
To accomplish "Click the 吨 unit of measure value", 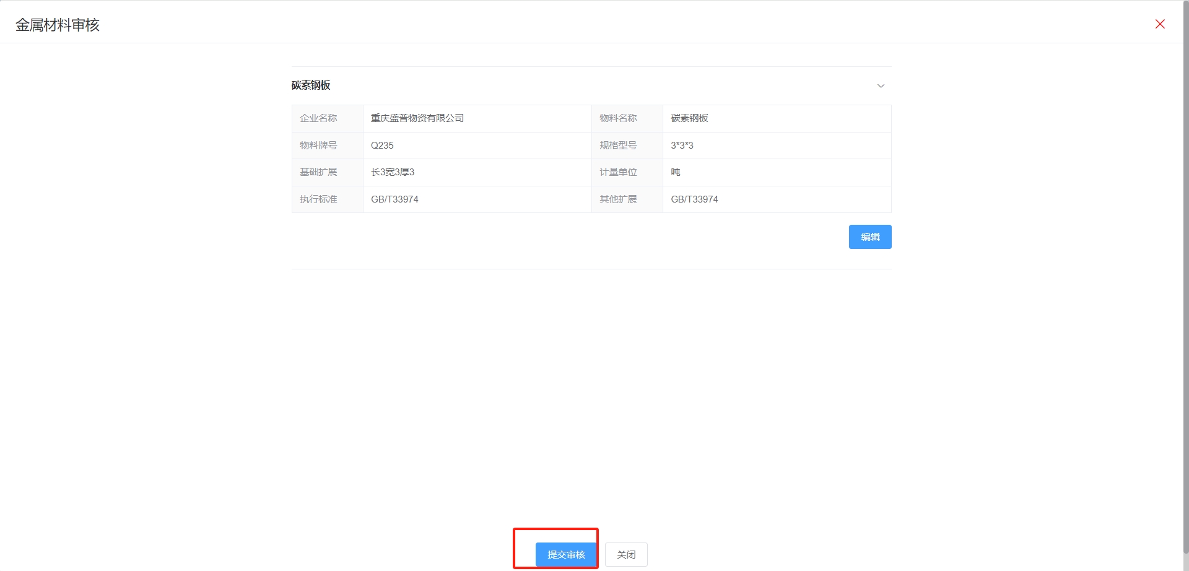I will click(676, 172).
